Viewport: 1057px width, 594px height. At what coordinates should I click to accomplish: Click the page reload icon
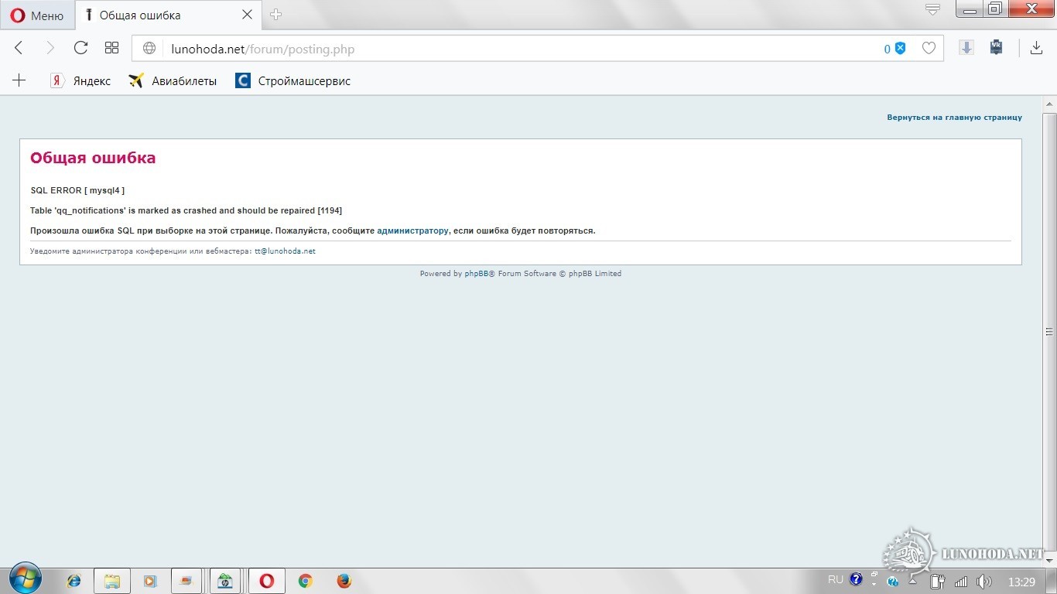pyautogui.click(x=80, y=48)
